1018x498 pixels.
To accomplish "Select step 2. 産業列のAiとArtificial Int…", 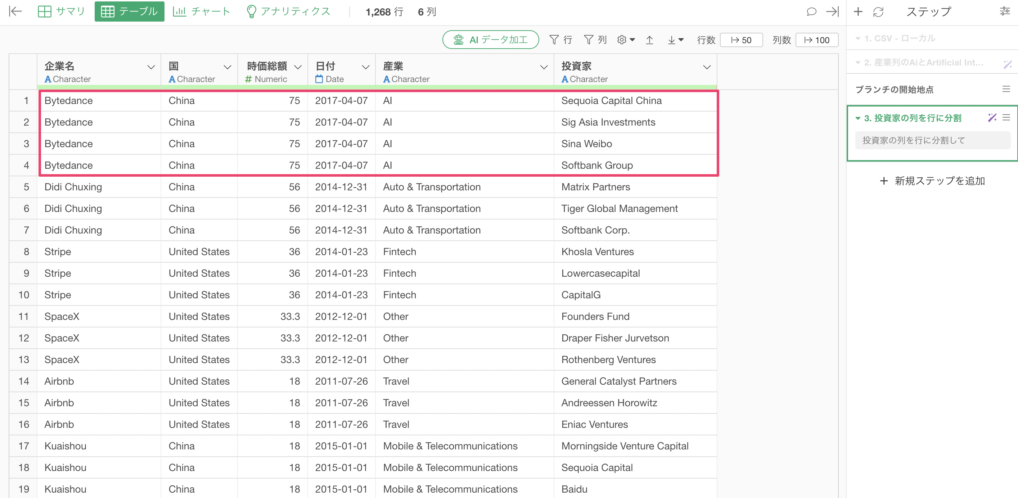I will [x=923, y=62].
